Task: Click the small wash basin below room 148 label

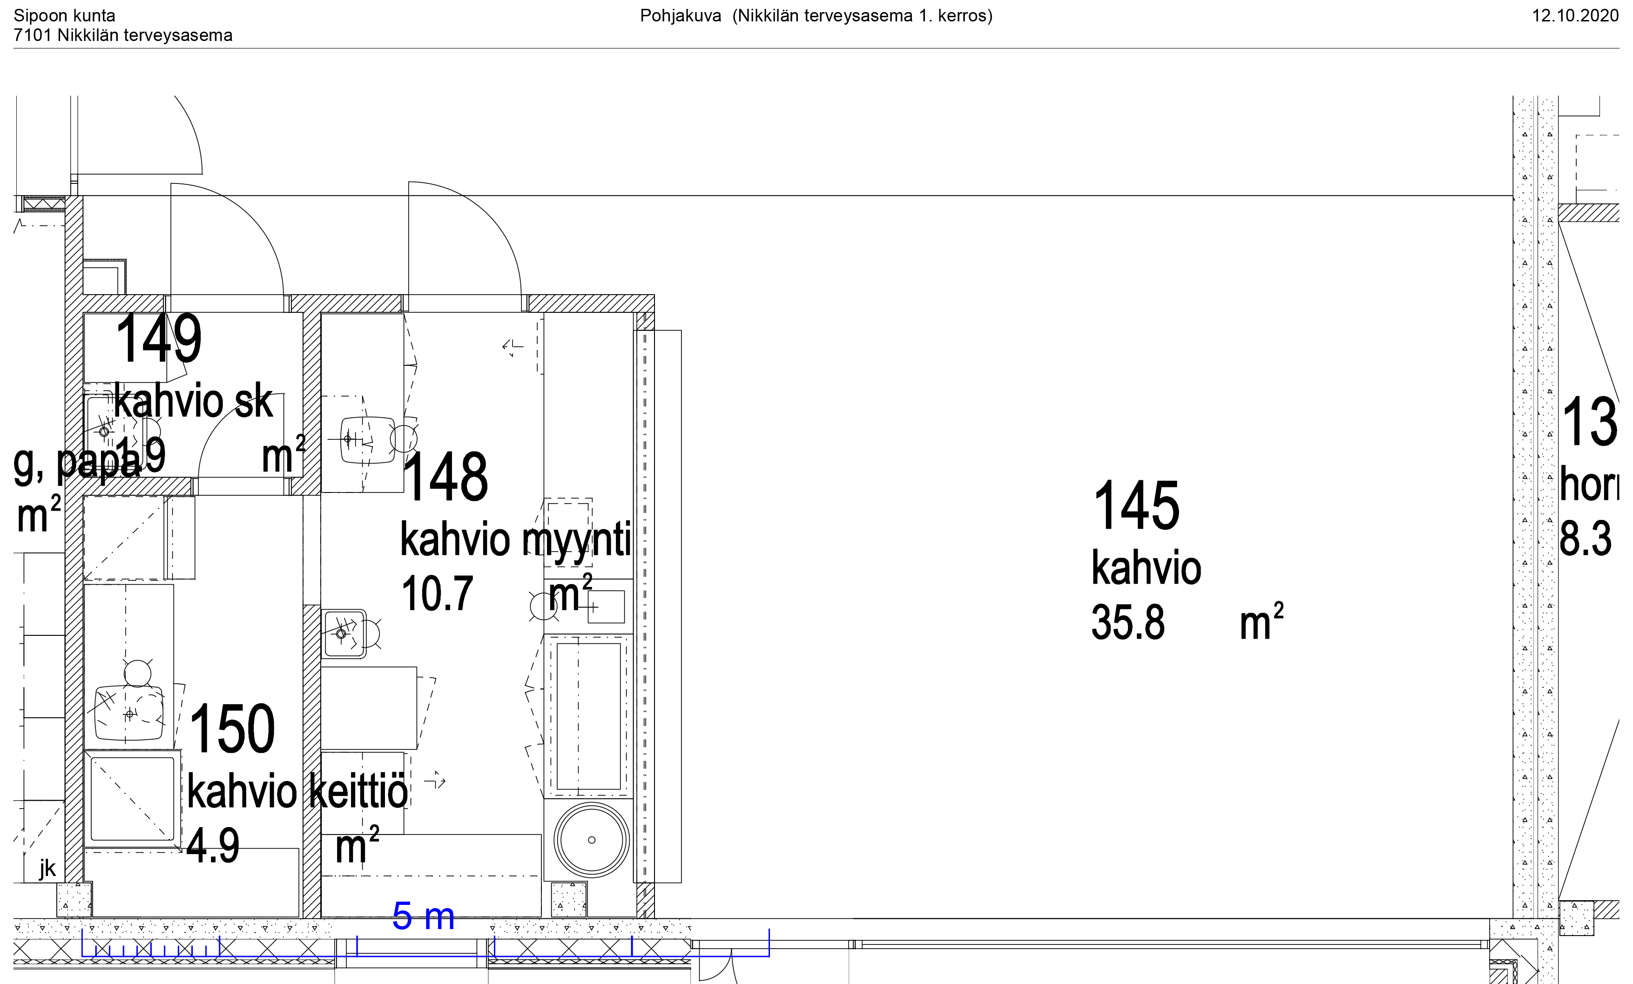Action: click(x=343, y=634)
